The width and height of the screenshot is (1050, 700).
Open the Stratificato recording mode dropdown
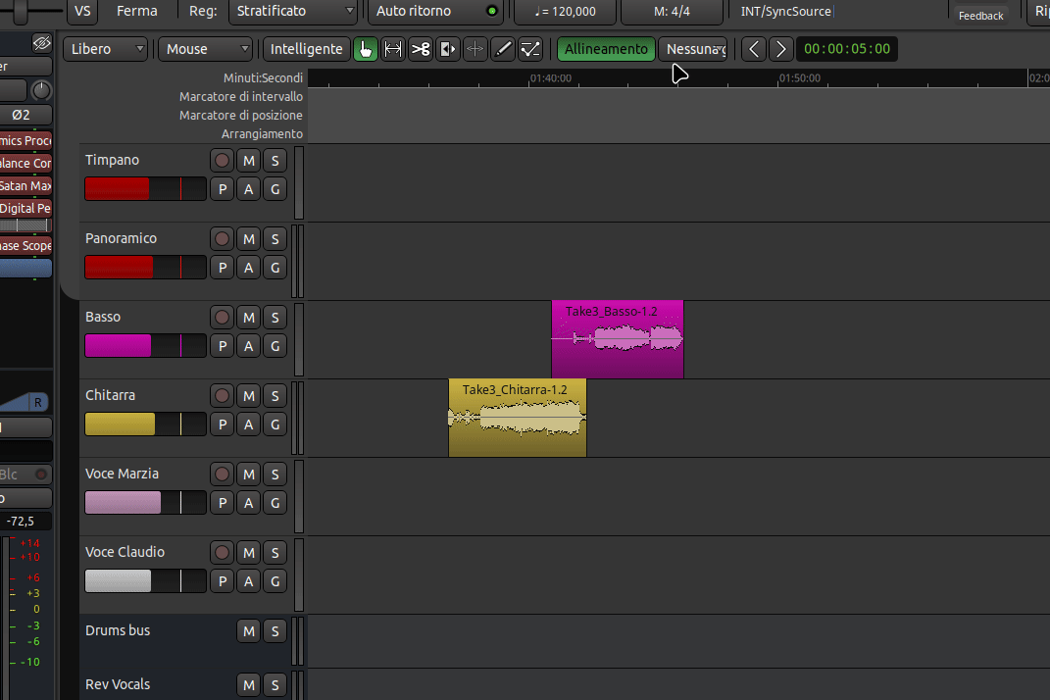293,11
